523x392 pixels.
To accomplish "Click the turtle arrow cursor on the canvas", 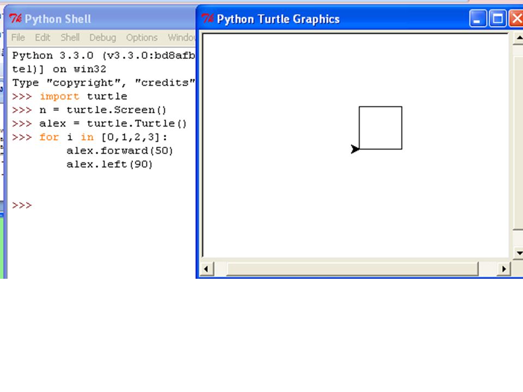I will coord(355,149).
